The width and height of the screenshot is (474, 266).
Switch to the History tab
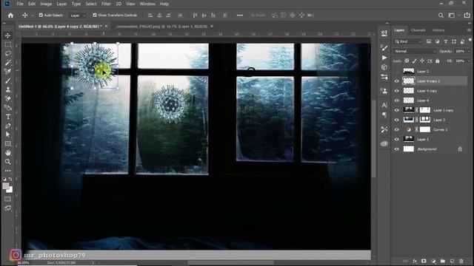[x=438, y=30]
